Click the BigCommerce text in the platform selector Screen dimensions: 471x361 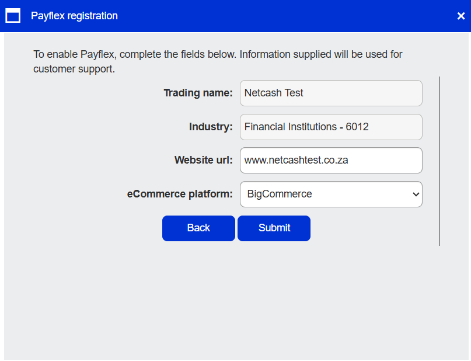(x=280, y=194)
